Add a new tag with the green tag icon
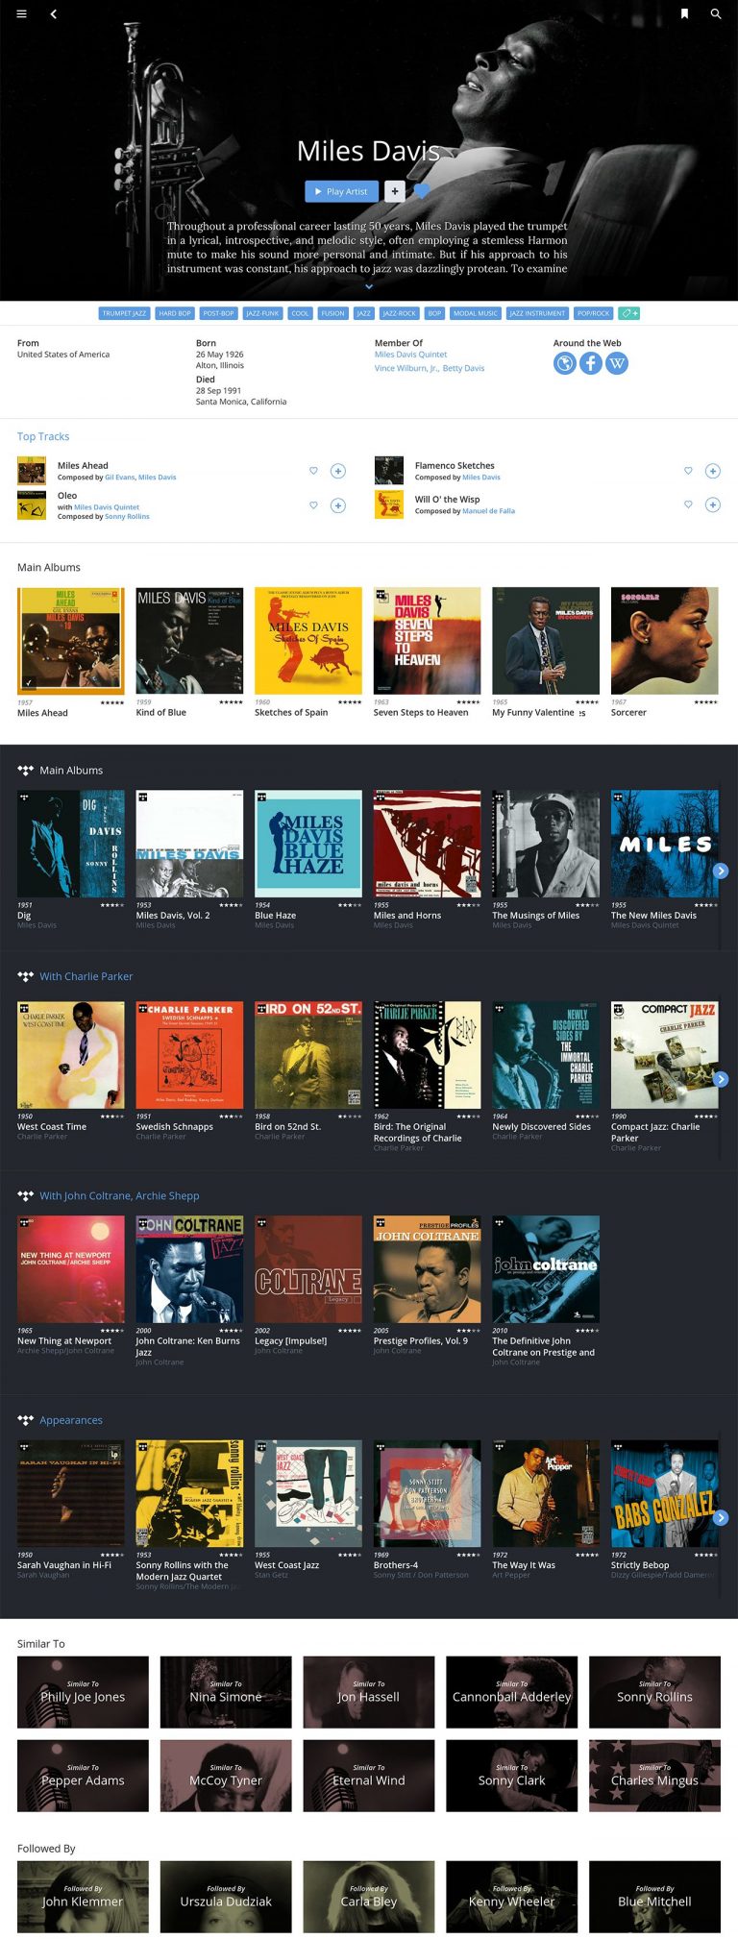The width and height of the screenshot is (738, 1939). (628, 313)
